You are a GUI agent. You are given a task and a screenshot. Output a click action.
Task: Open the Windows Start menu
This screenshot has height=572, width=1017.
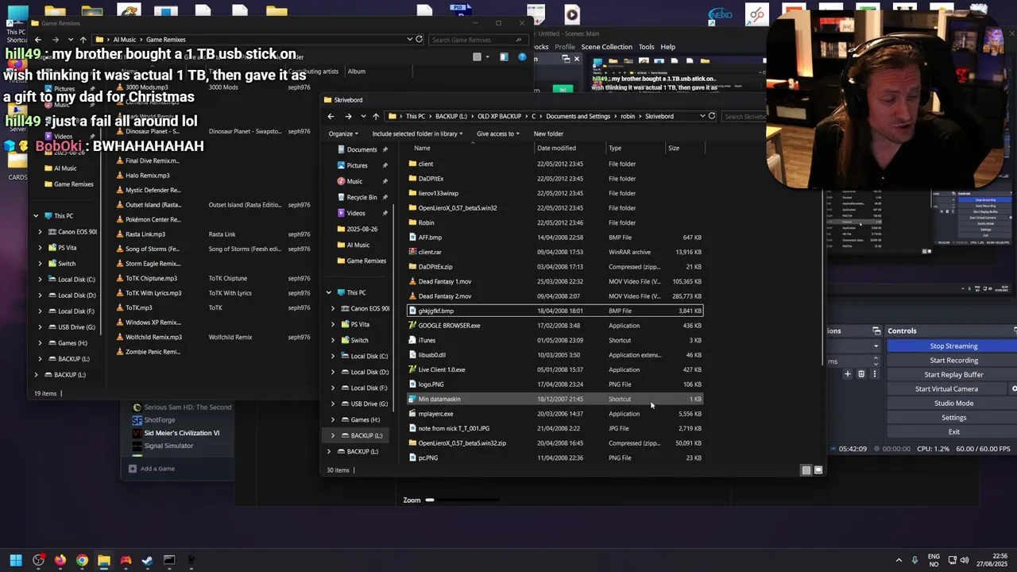tap(16, 560)
